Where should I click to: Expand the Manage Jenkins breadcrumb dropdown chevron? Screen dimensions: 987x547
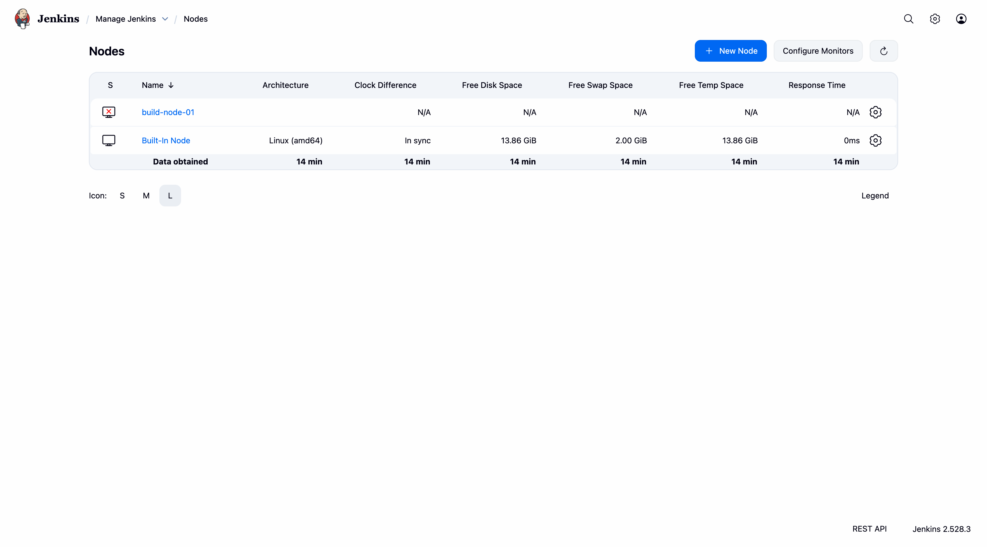pyautogui.click(x=165, y=19)
